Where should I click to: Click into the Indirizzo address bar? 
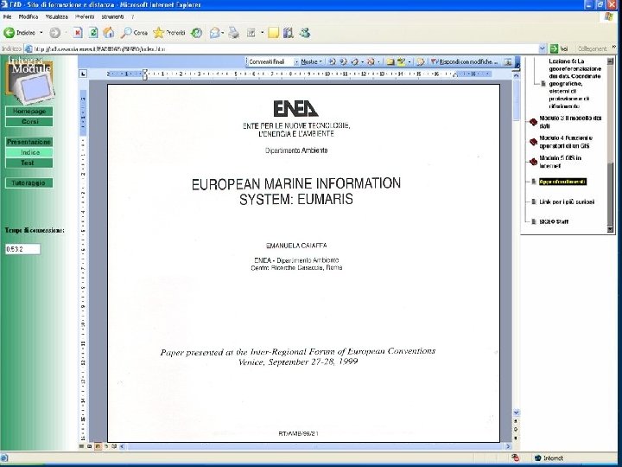pos(285,48)
